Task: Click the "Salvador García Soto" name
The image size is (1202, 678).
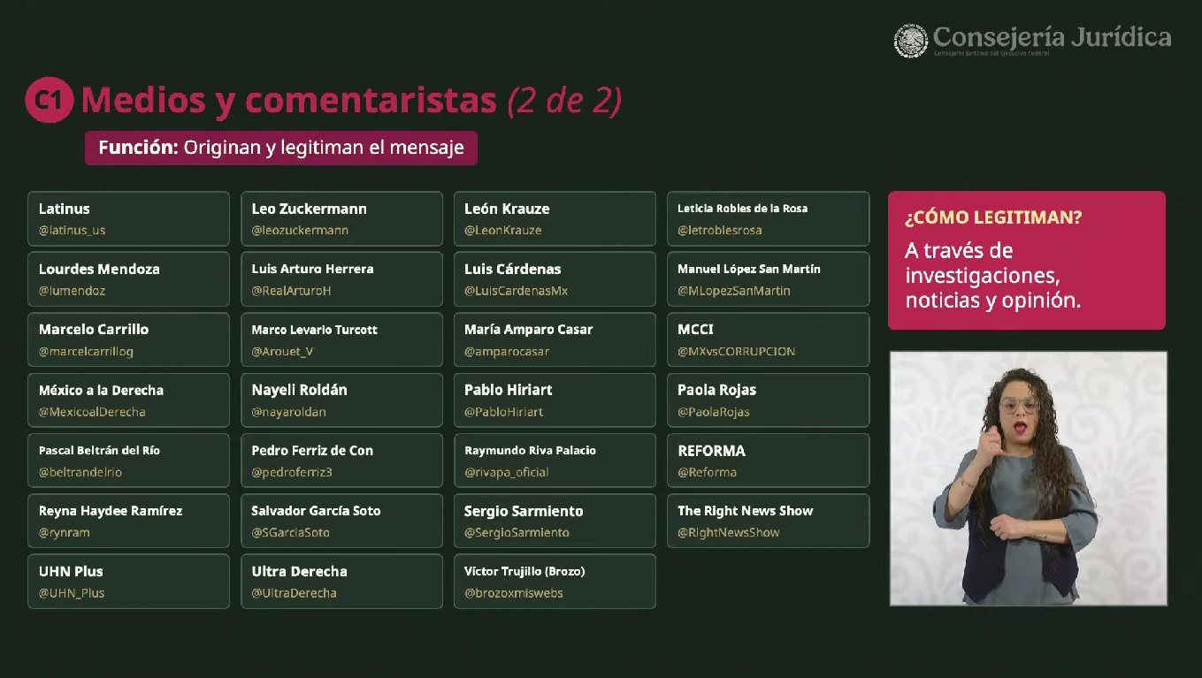Action: click(317, 511)
